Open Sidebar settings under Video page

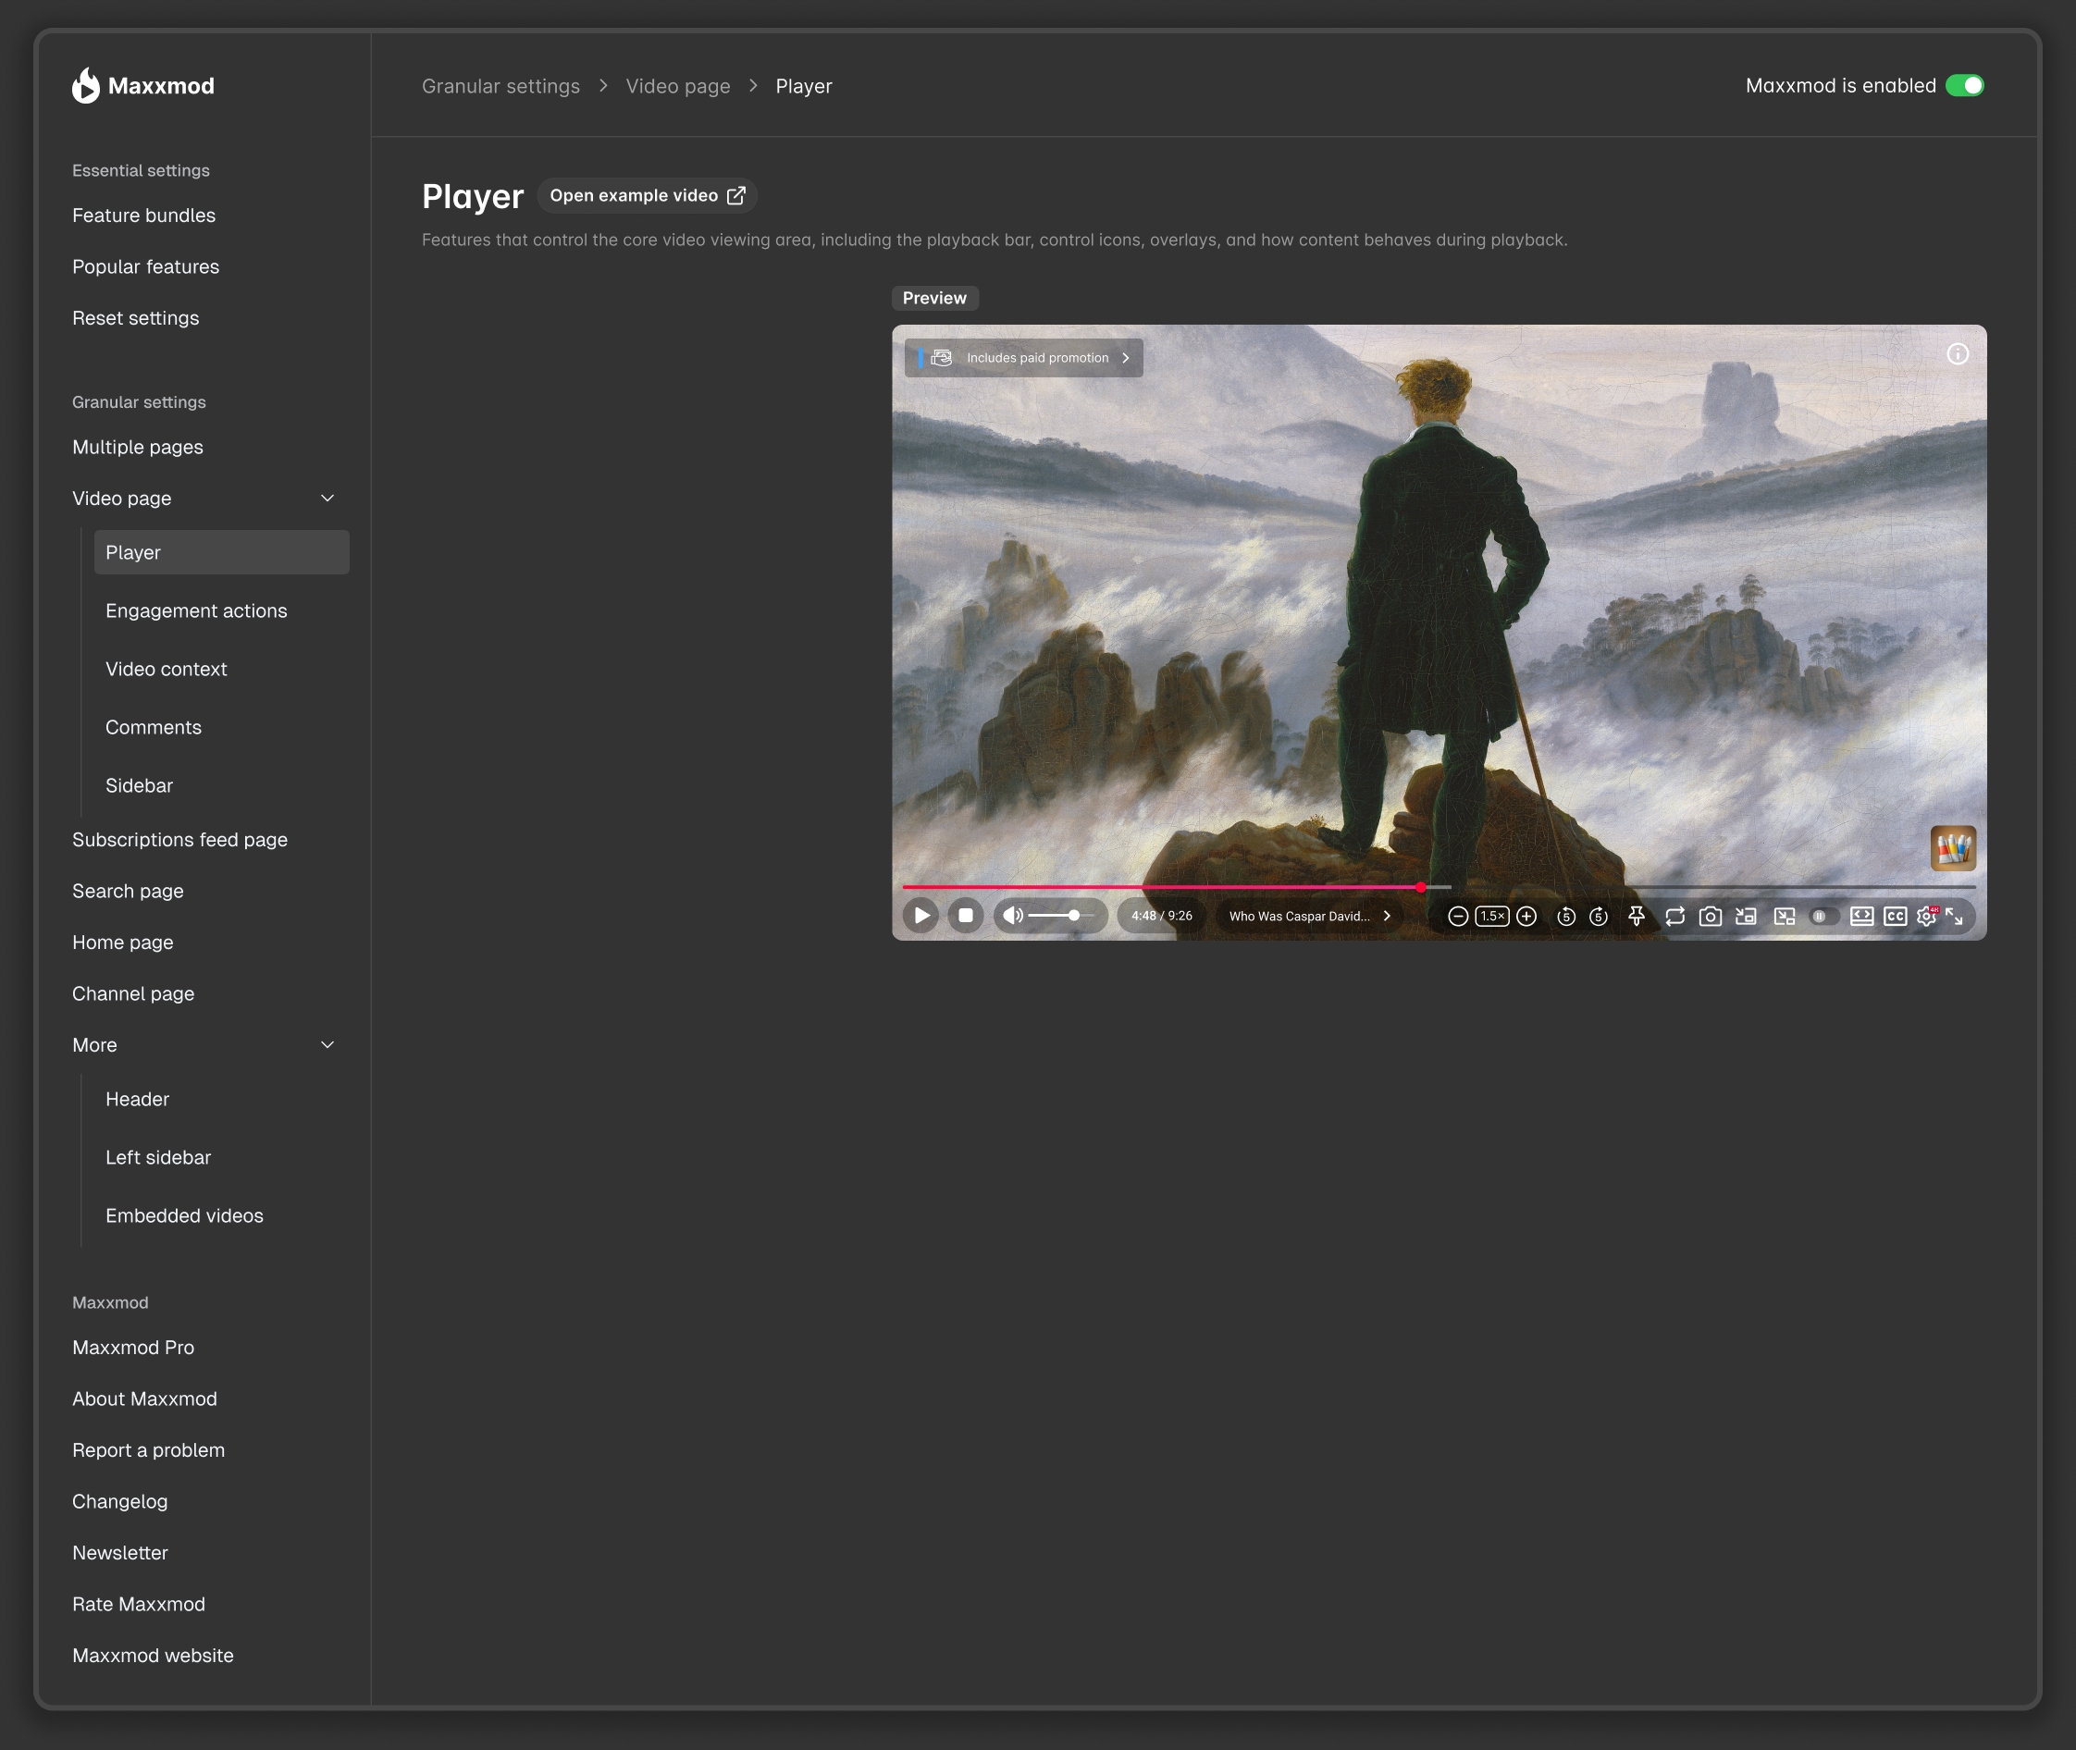139,785
